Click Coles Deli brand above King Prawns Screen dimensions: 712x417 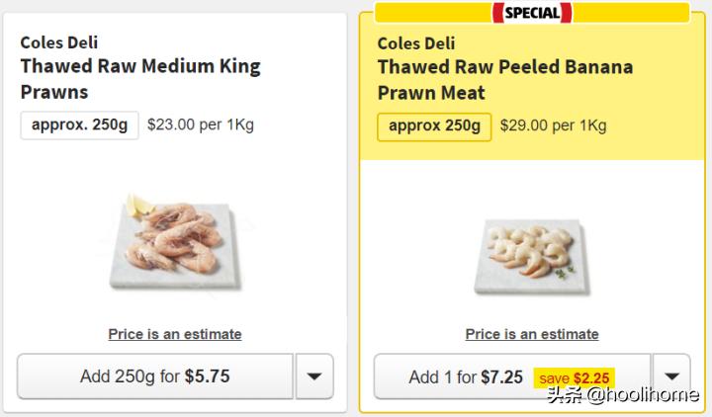pyautogui.click(x=59, y=42)
